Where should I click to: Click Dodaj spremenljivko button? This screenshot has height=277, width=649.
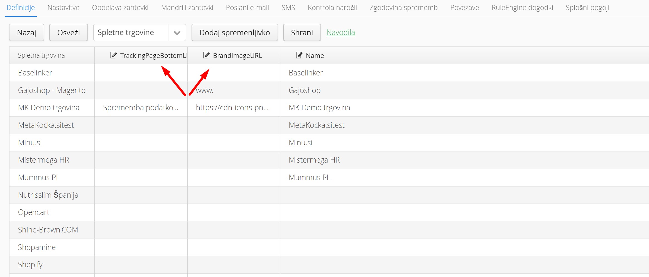pos(234,33)
